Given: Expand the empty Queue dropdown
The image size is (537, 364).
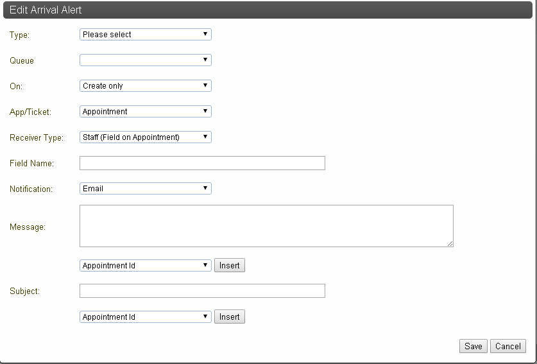Looking at the screenshot, I should [x=146, y=60].
